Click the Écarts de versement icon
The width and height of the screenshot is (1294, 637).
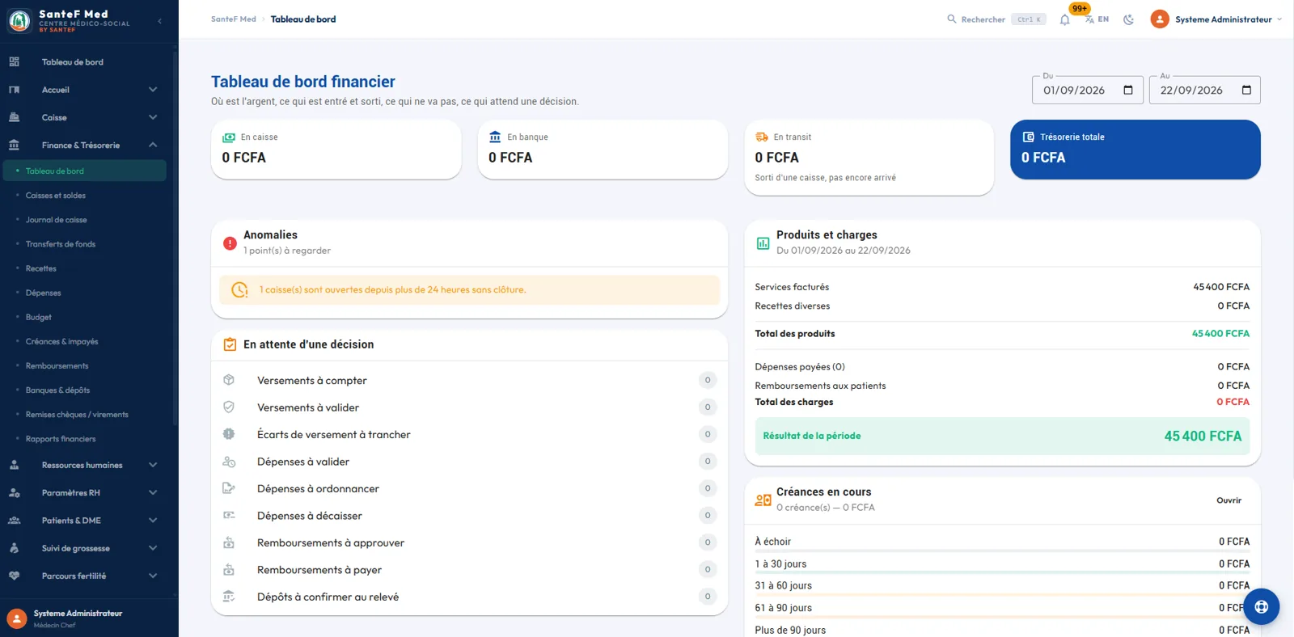(229, 434)
